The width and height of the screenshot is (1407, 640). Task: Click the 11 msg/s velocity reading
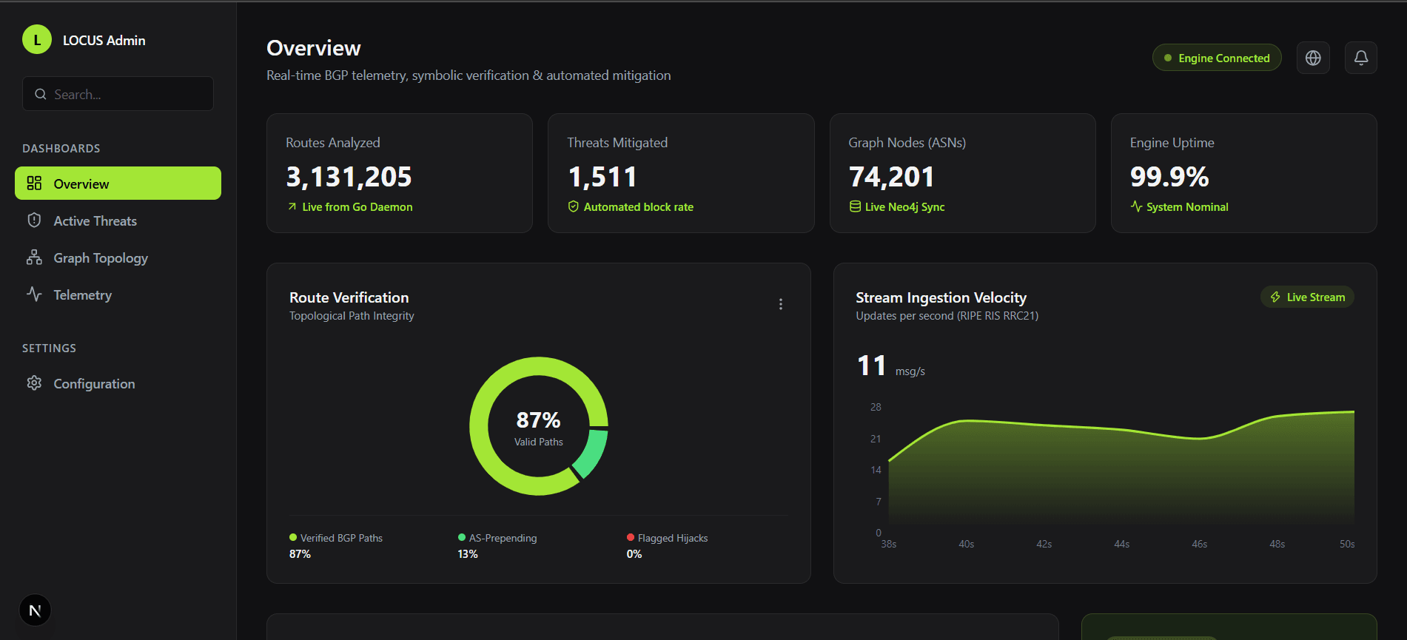891,366
